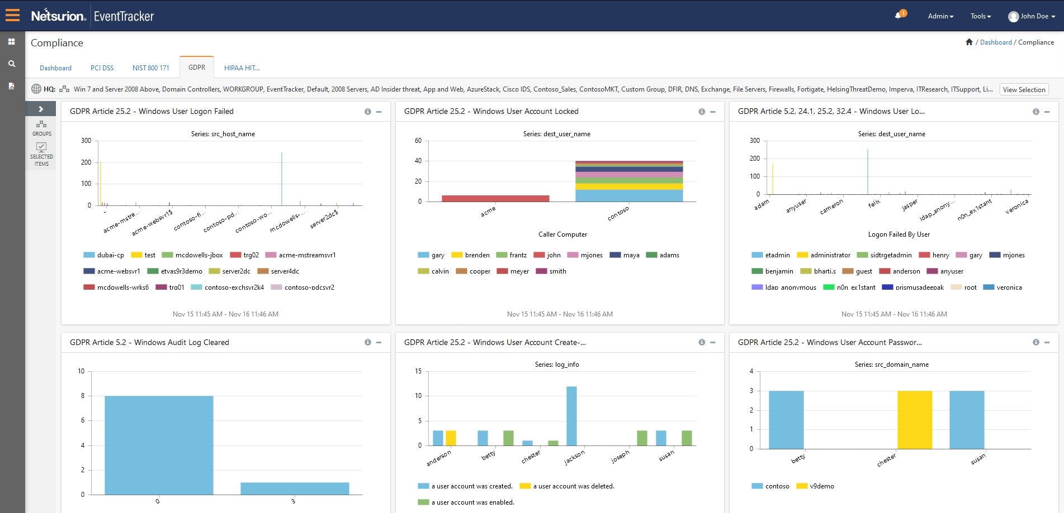Image resolution: width=1064 pixels, height=513 pixels.
Task: Open the John Doe user menu
Action: [1032, 16]
